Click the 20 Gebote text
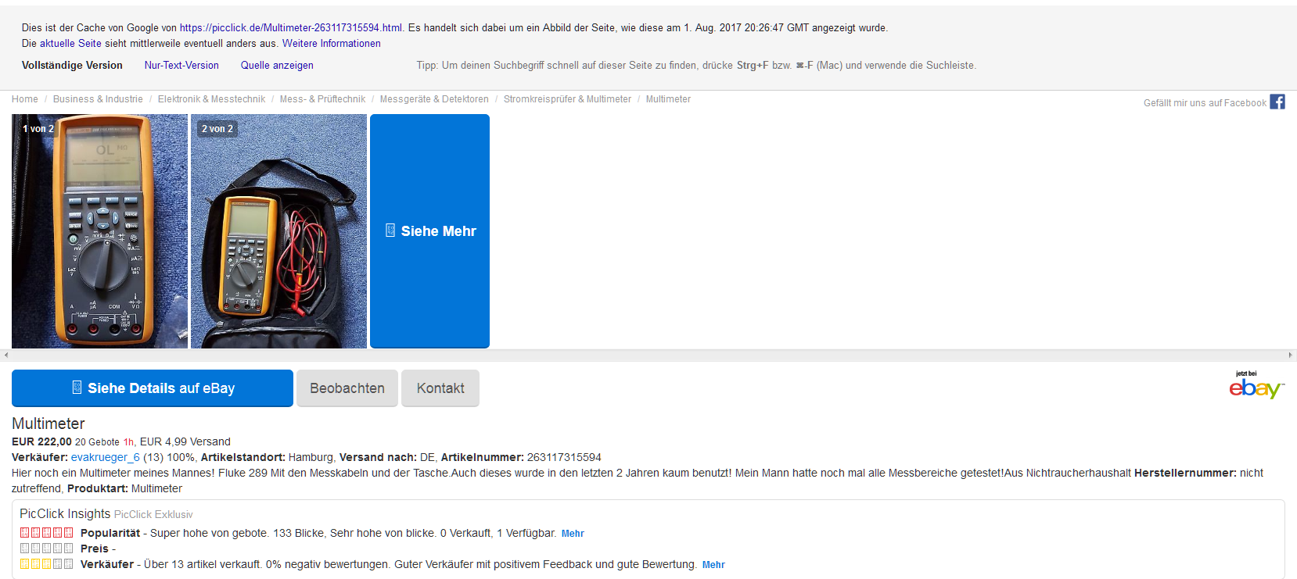 click(x=97, y=442)
